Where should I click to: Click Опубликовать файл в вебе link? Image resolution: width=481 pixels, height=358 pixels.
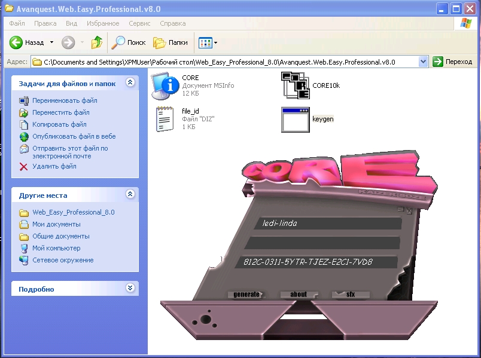click(x=74, y=136)
